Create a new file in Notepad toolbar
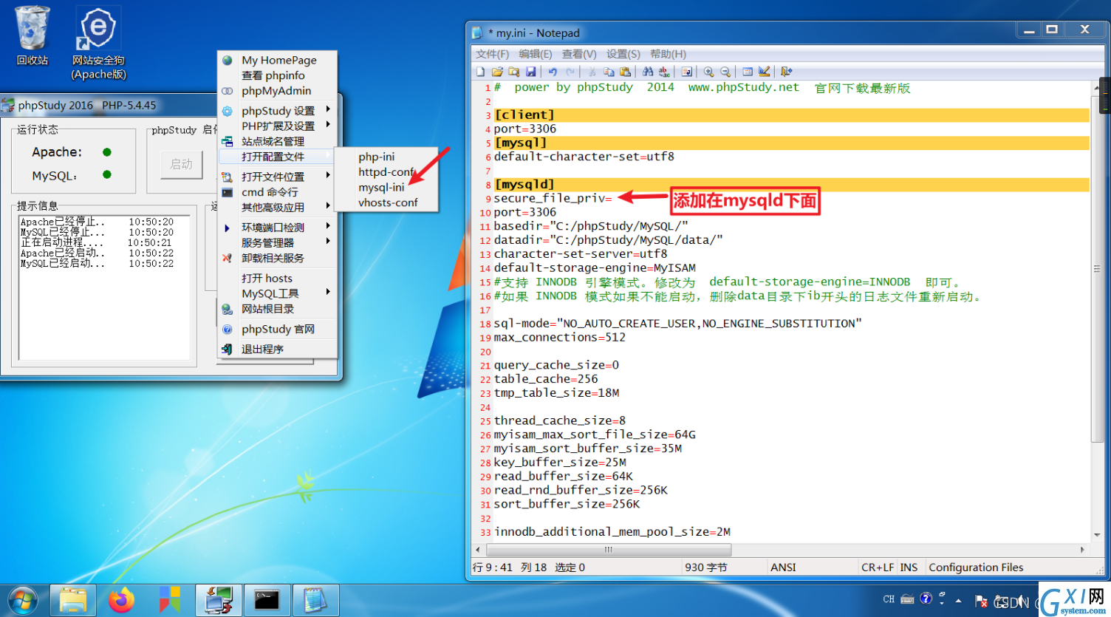Screen dimensions: 1111x617 481,72
